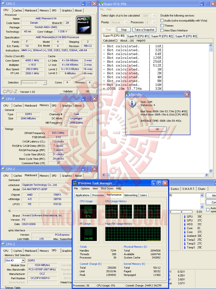Click the blue arrow icon beside Ambient: 30C
Viewport: 216px width, 289px height.
184,236
